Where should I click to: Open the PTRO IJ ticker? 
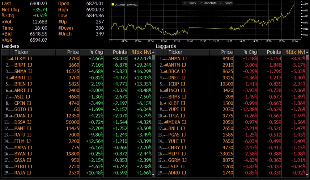(23, 166)
